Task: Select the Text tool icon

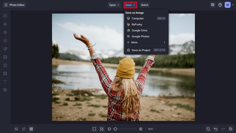Action: (x=5, y=82)
